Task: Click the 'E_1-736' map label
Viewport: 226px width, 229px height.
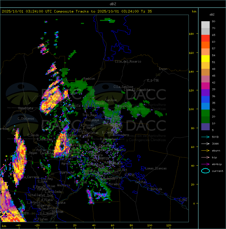Action: (153, 81)
